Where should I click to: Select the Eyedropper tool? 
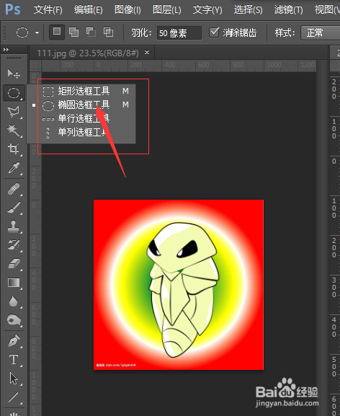point(14,168)
